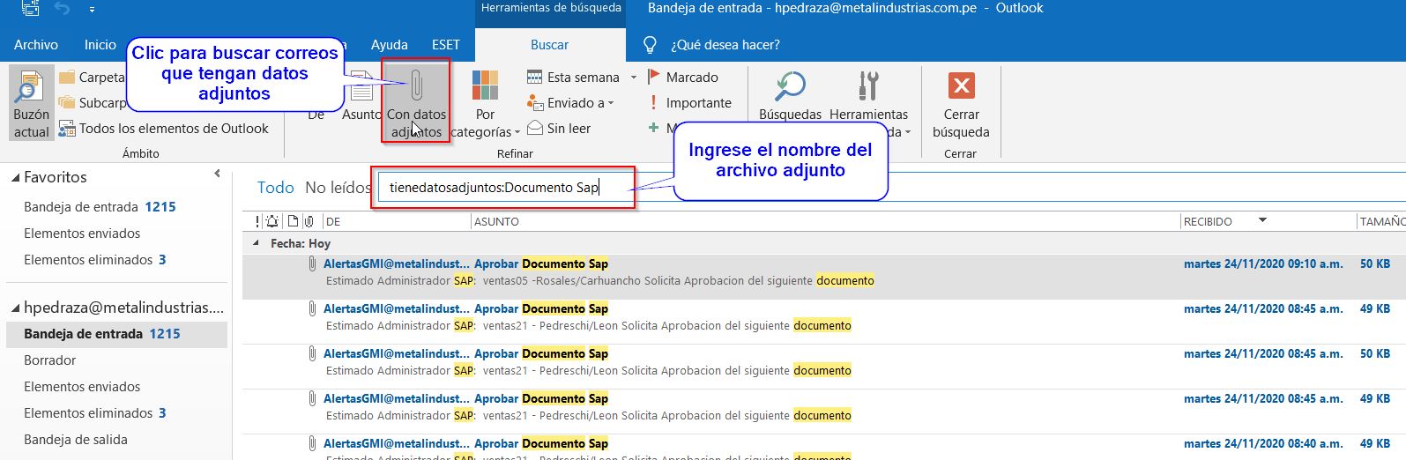1406x460 pixels.
Task: Open the Por categorías color filter
Action: pos(485,102)
